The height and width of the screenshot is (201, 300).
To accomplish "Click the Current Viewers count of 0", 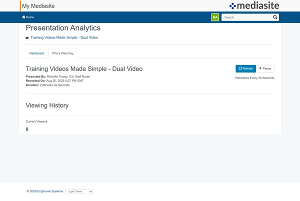I will click(x=27, y=129).
